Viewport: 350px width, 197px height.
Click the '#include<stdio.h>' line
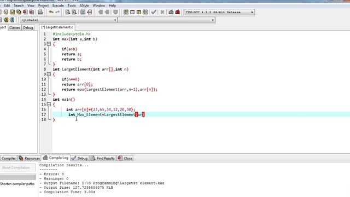72,34
